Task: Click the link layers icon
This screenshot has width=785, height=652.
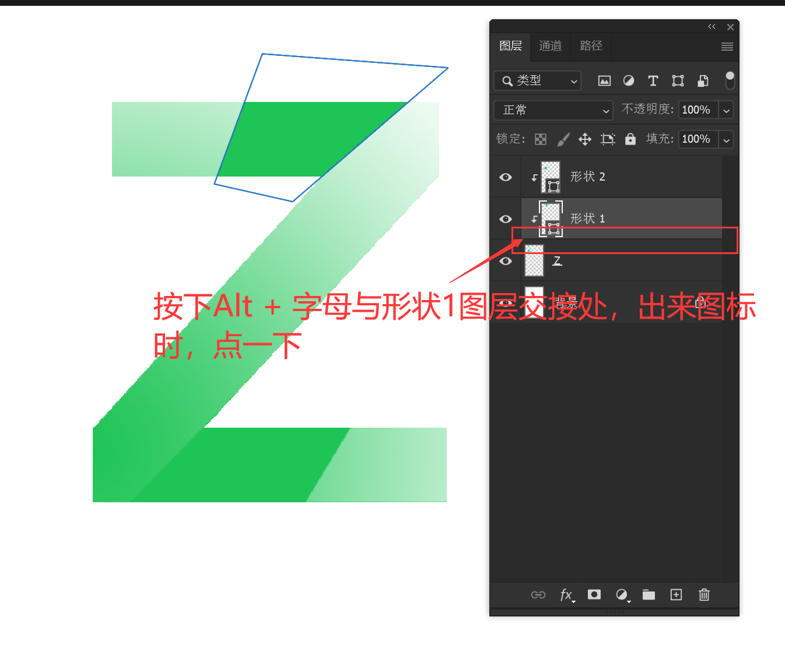Action: click(x=538, y=595)
